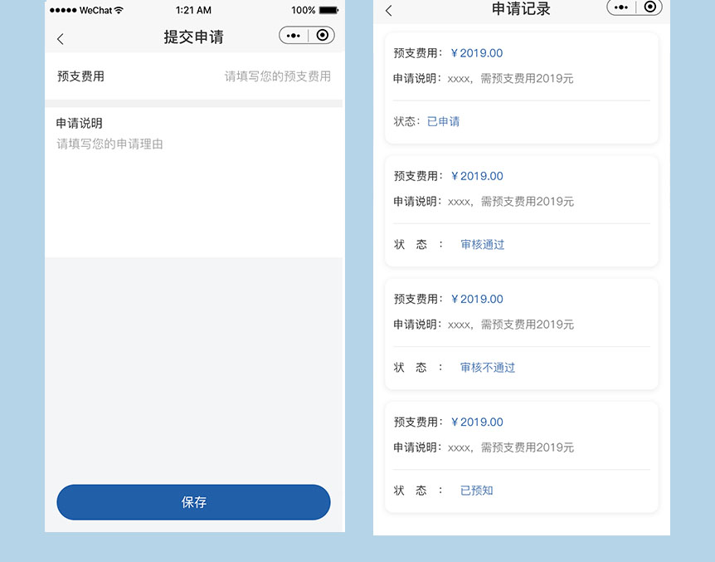Select the 审核通过 status text

click(x=483, y=245)
